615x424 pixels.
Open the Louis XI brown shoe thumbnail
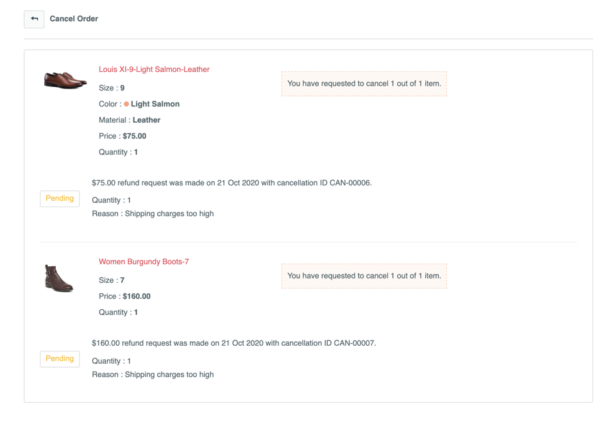(65, 80)
